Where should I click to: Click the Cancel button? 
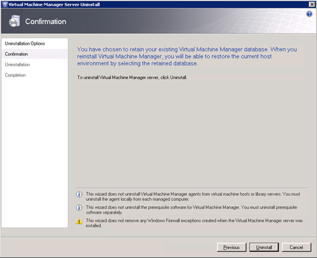tap(297, 247)
